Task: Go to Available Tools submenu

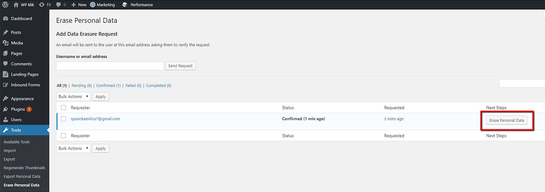Action: [17, 142]
